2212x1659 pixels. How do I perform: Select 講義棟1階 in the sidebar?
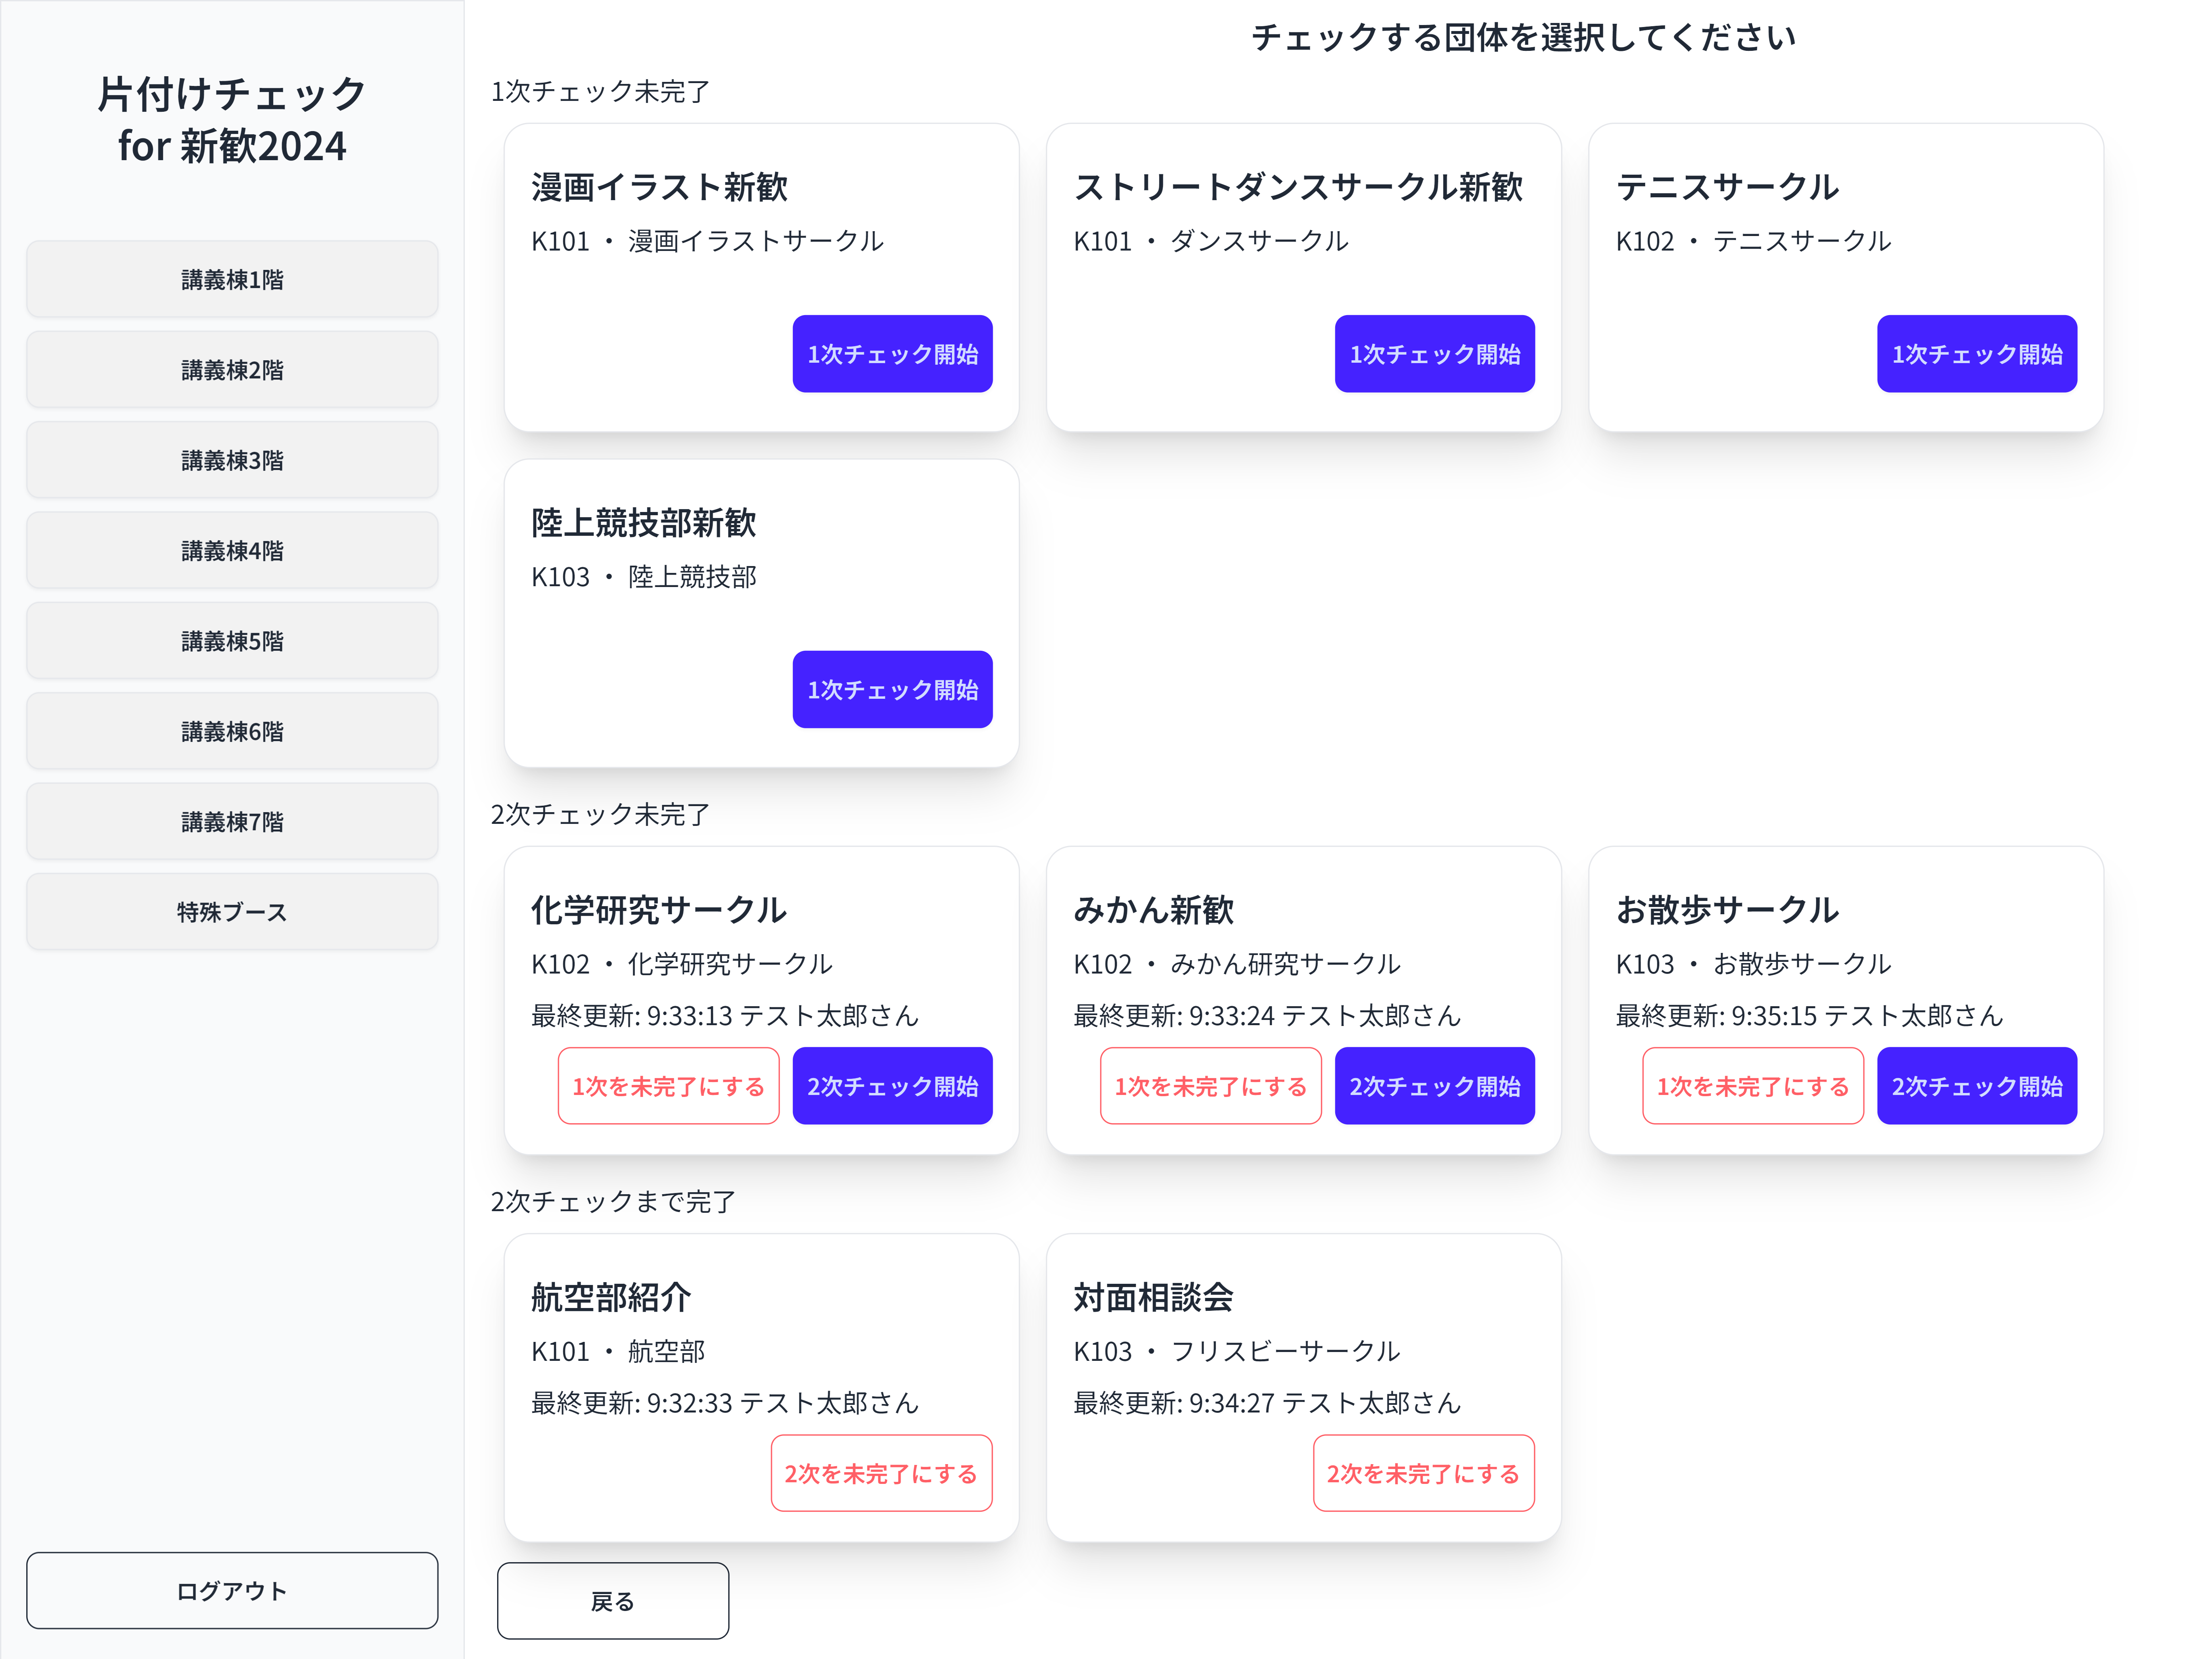point(232,279)
